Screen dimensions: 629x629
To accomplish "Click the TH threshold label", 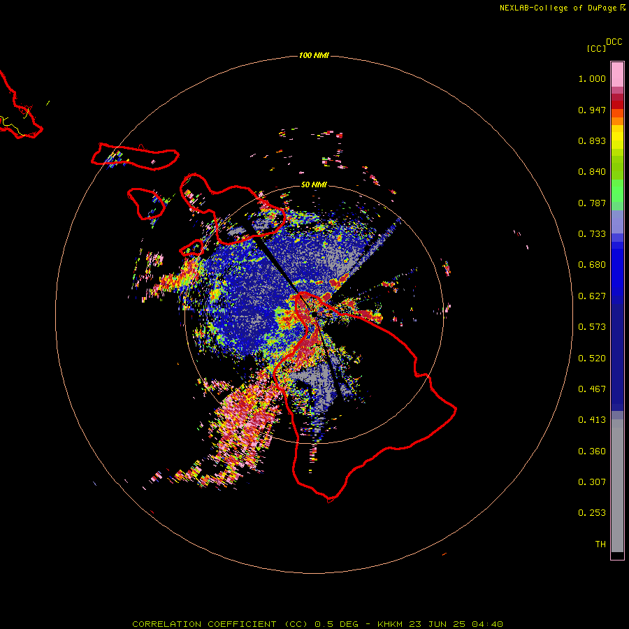I will click(600, 544).
